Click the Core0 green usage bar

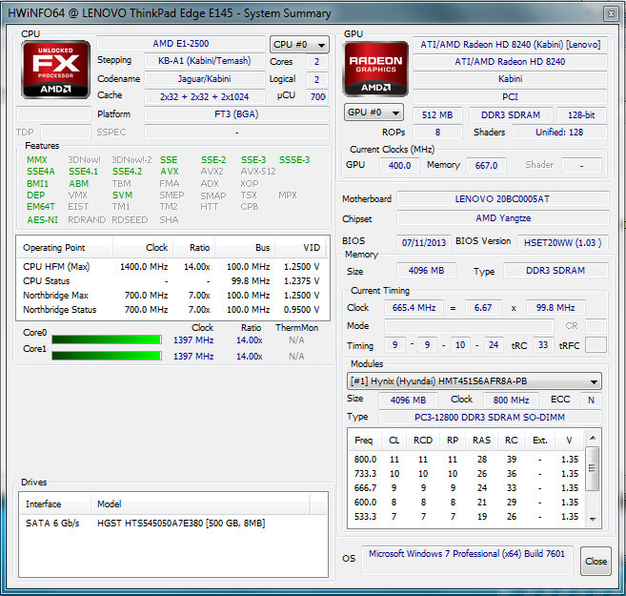pyautogui.click(x=107, y=339)
